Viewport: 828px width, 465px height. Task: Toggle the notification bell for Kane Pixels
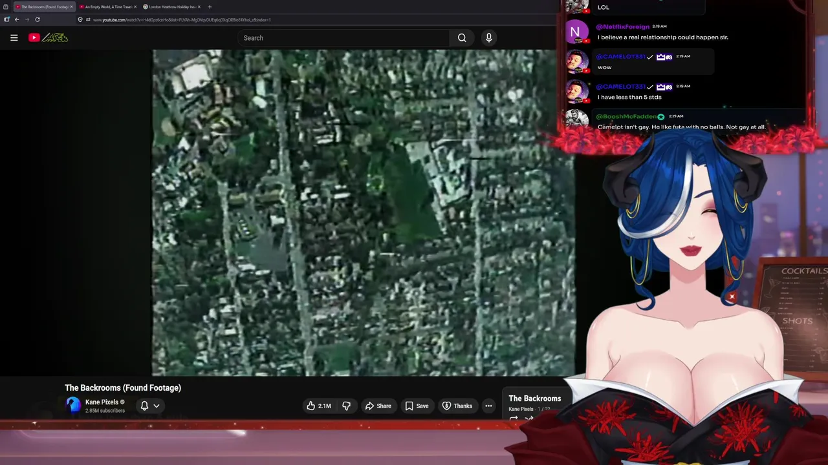[145, 406]
